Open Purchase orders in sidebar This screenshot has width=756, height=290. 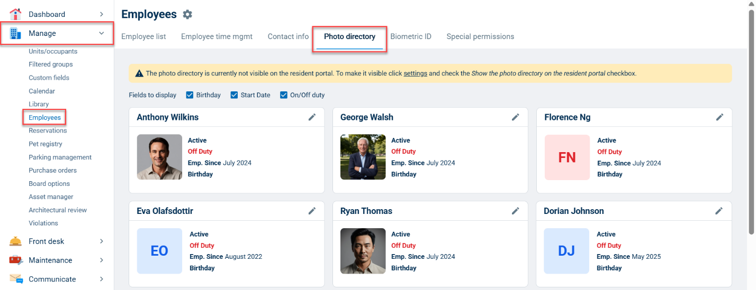(x=52, y=170)
